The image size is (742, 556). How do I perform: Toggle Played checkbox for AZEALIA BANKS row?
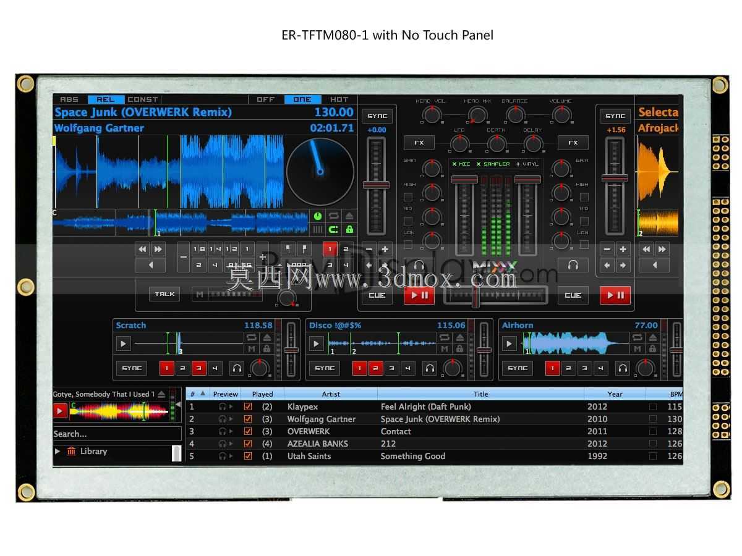[x=248, y=444]
